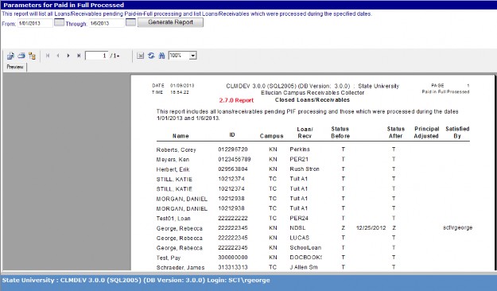Click the name Meyers, Ken
497x291 pixels.
click(x=173, y=160)
